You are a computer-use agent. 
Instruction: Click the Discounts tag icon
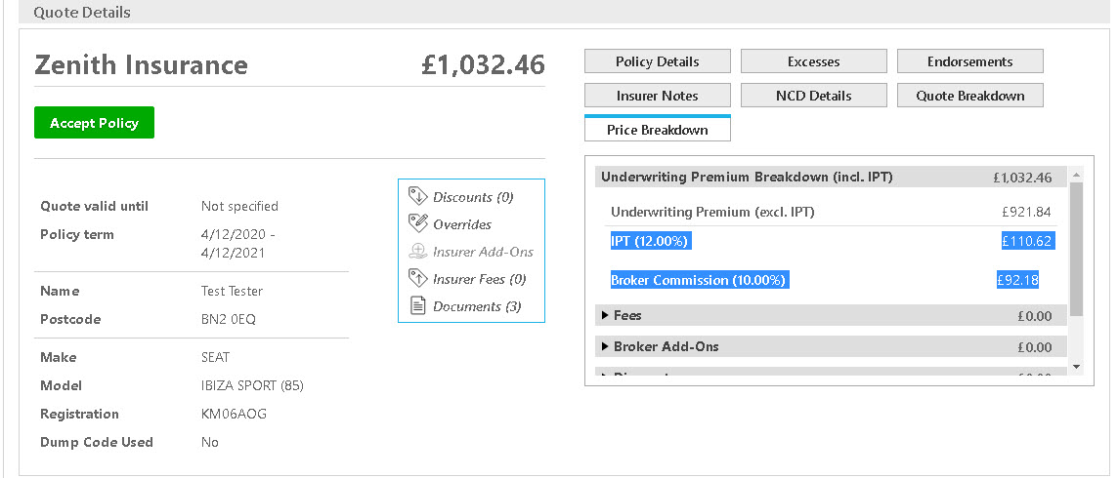[x=417, y=196]
